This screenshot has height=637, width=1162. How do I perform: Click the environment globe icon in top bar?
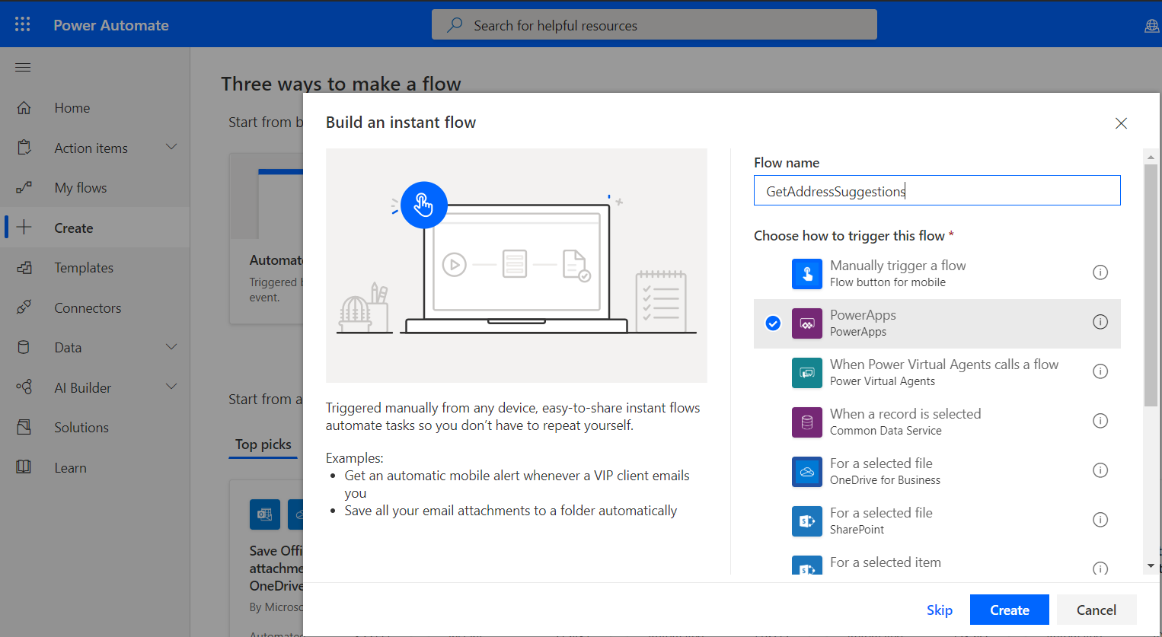[x=1151, y=24]
